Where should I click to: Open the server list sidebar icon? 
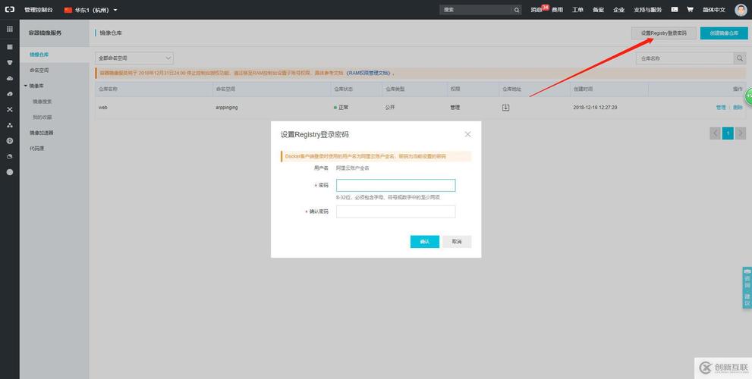(x=10, y=47)
